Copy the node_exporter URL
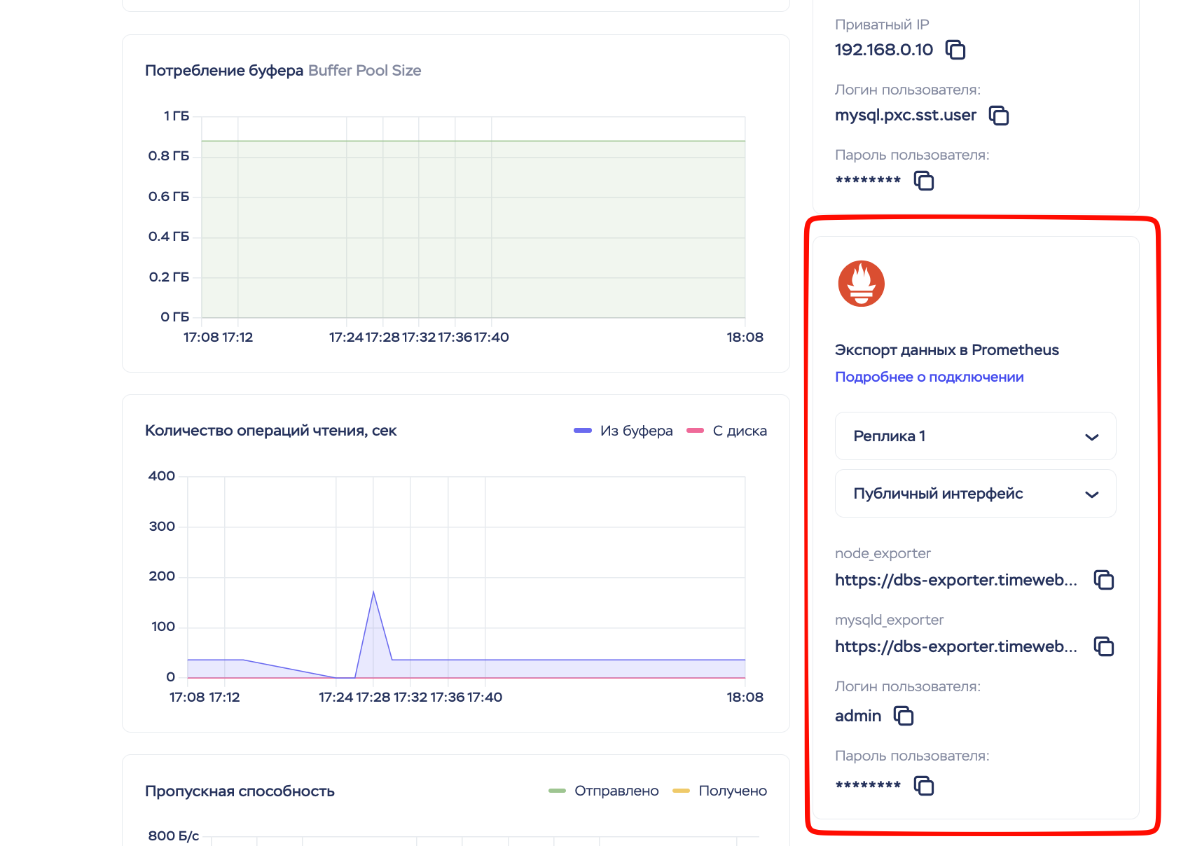 pyautogui.click(x=1104, y=580)
